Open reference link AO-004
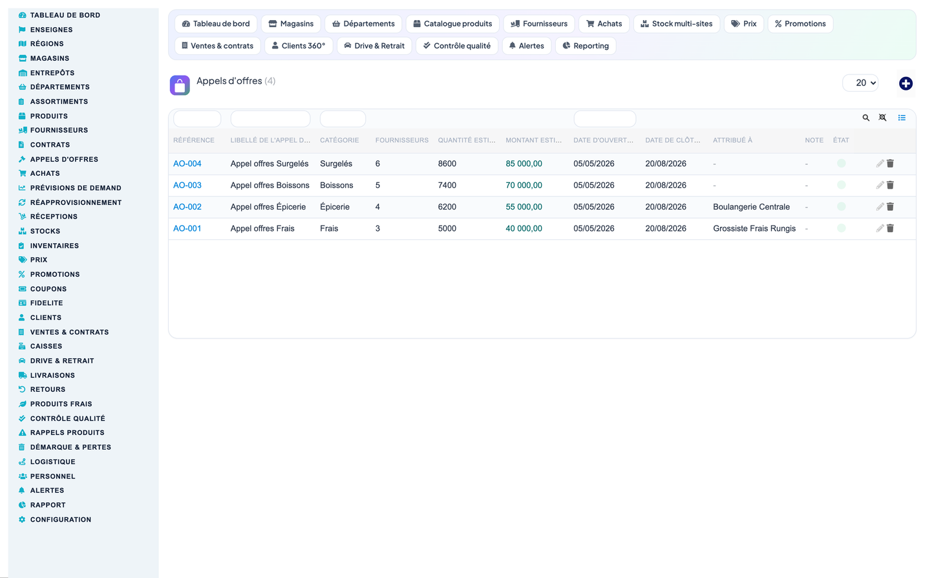The height and width of the screenshot is (578, 934). 187,164
